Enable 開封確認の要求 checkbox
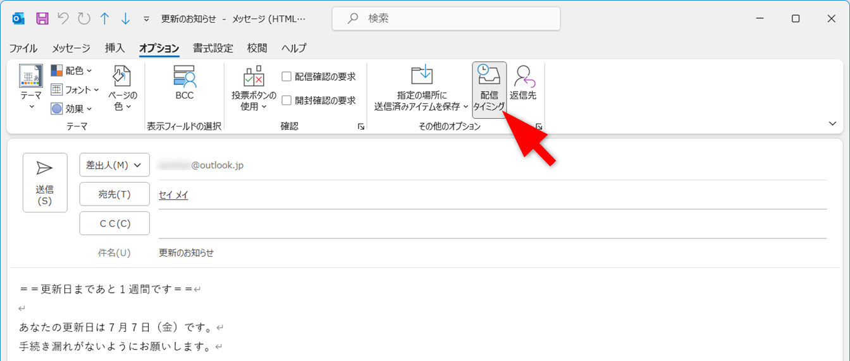850x361 pixels. click(286, 100)
